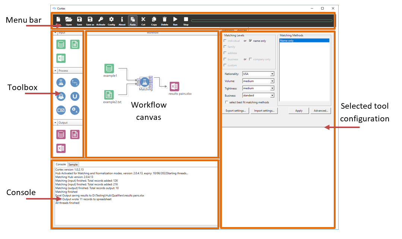Click the 'Total records added: 126' console line
Image resolution: width=402 pixels, height=239 pixels.
click(87, 181)
